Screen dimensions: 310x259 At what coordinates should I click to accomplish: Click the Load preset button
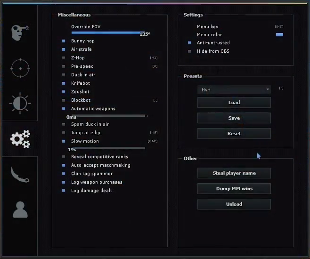pos(234,102)
